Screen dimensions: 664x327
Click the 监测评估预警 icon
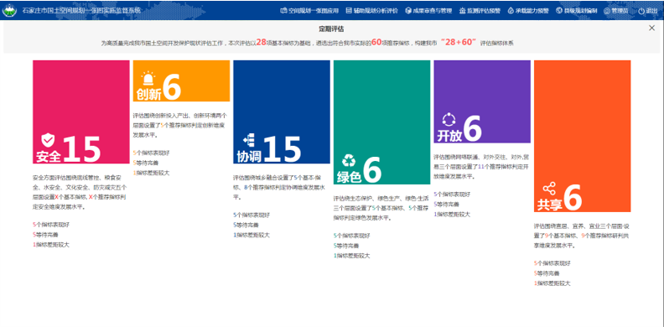point(463,11)
